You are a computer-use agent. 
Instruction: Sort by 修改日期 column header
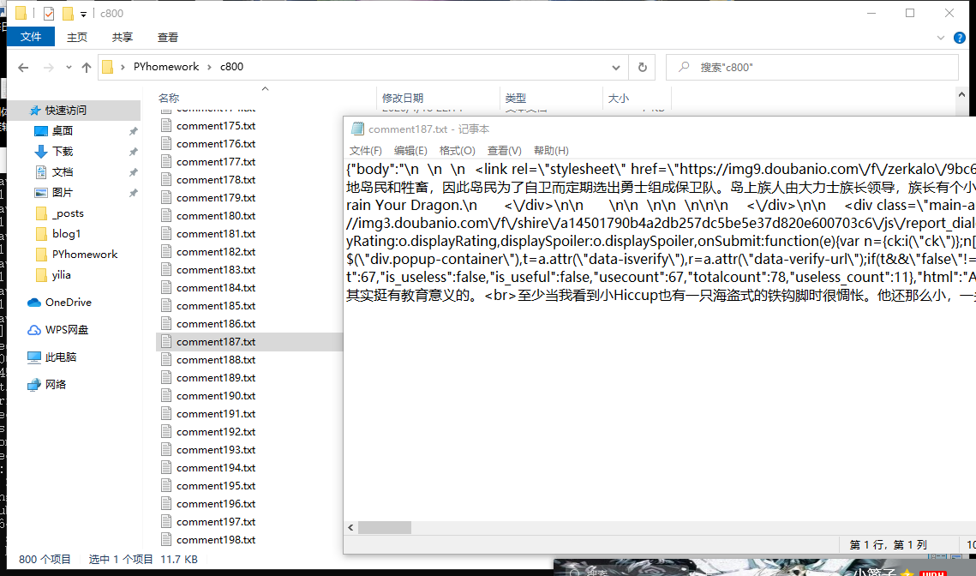[x=403, y=98]
